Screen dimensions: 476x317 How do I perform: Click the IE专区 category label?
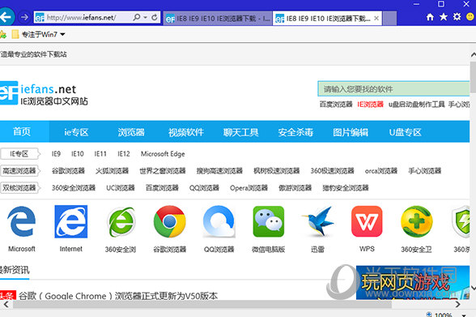pyautogui.click(x=20, y=154)
